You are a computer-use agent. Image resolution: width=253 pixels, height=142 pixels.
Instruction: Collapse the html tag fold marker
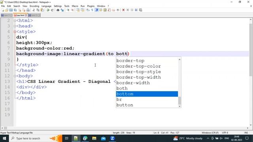click(x=15, y=21)
